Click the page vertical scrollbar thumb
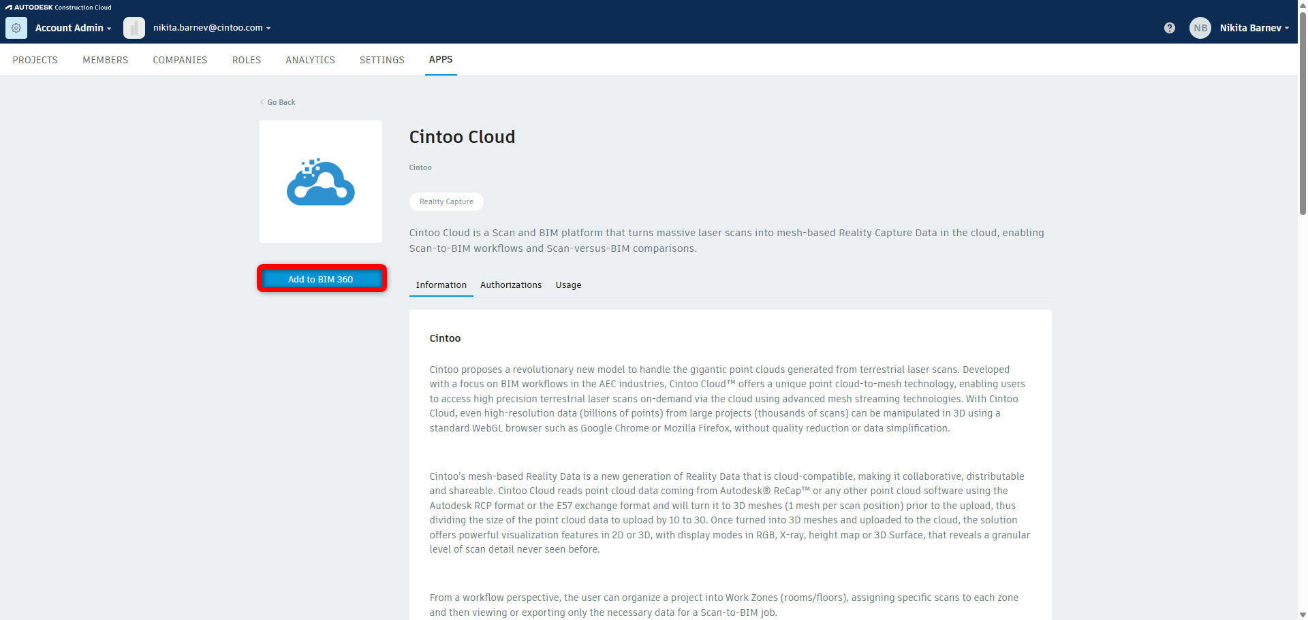 click(1303, 112)
